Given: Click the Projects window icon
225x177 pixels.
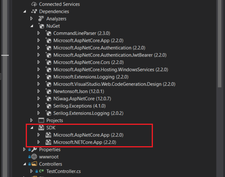Looking at the screenshot, I should click(41, 121).
